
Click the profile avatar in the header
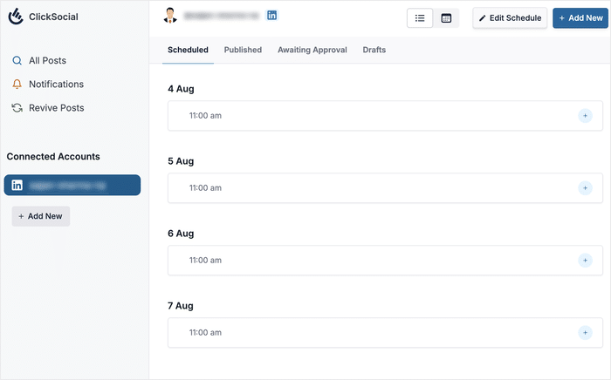170,16
